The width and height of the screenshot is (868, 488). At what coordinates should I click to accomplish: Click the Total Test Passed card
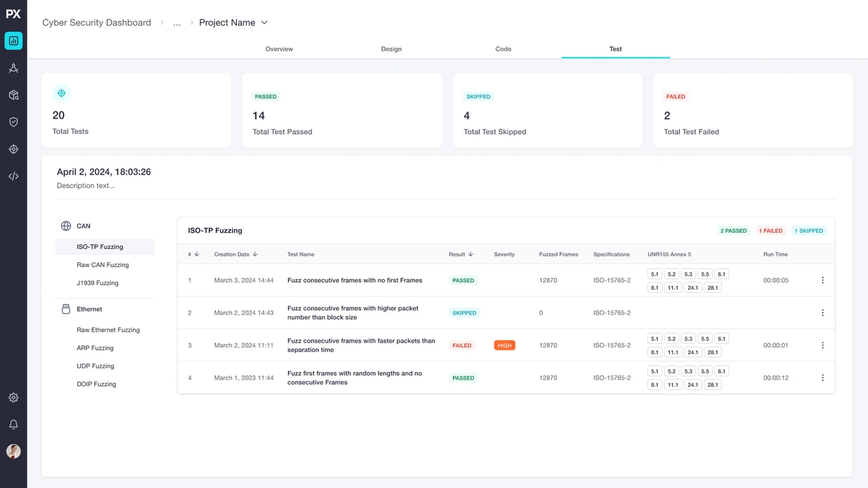point(342,110)
